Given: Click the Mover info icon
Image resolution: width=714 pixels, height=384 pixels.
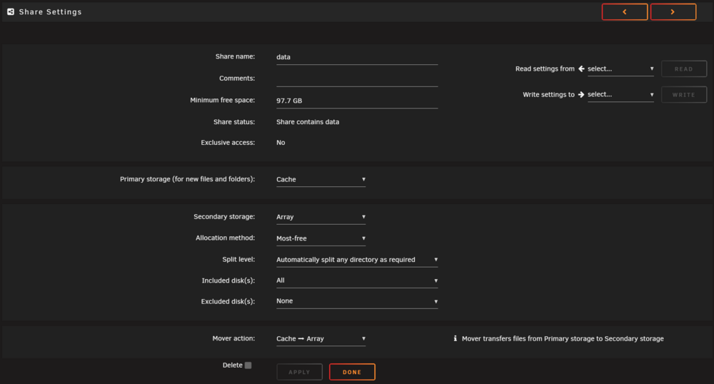Looking at the screenshot, I should [455, 338].
